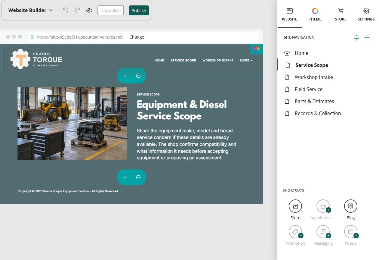Add section below hero with plus icon
Image resolution: width=379 pixels, height=260 pixels.
pyautogui.click(x=125, y=177)
